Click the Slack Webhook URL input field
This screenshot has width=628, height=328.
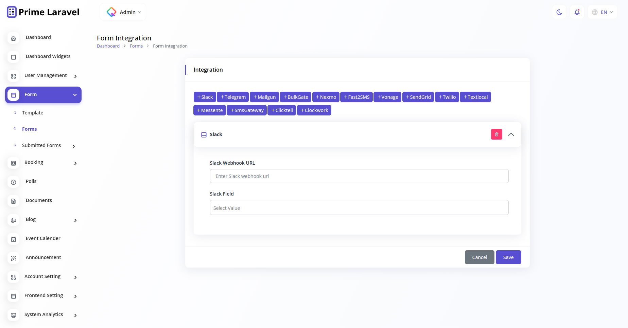[x=359, y=176]
